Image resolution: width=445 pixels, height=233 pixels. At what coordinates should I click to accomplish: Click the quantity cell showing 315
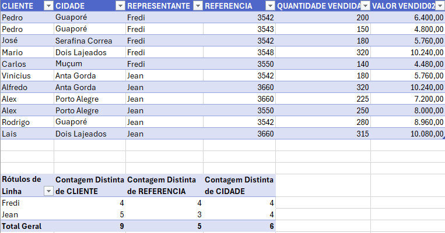pyautogui.click(x=323, y=134)
